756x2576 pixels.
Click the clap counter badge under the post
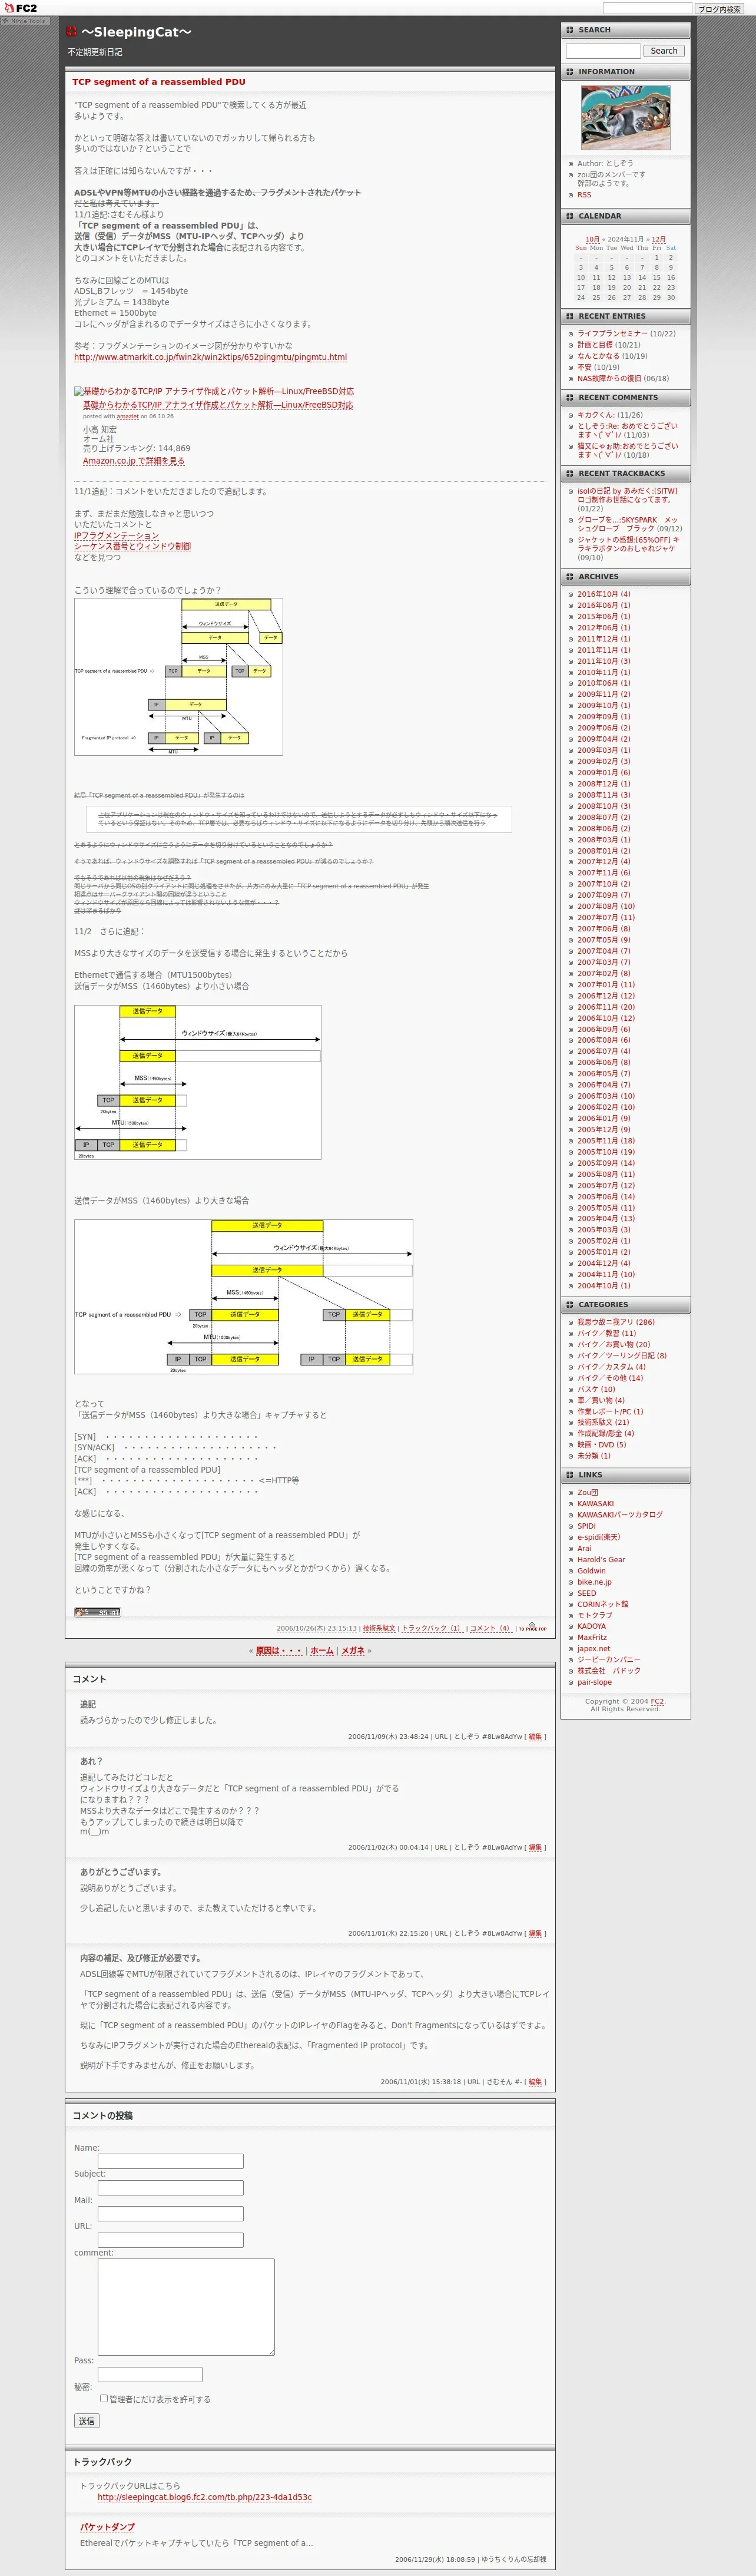click(97, 1612)
